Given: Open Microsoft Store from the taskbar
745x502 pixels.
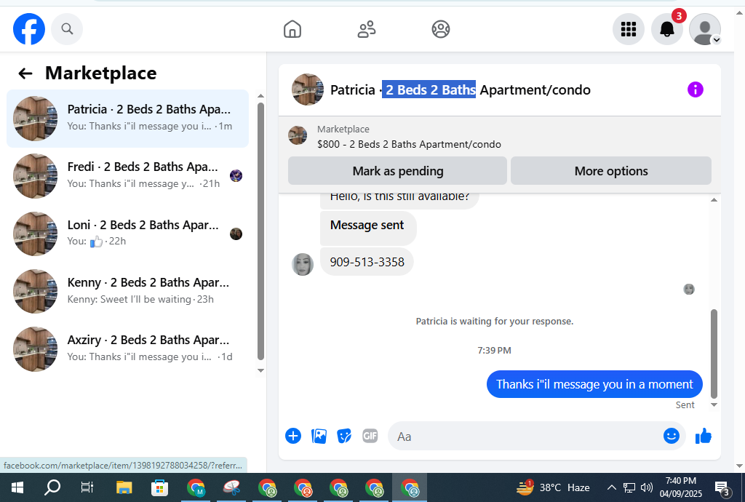Looking at the screenshot, I should [x=159, y=487].
